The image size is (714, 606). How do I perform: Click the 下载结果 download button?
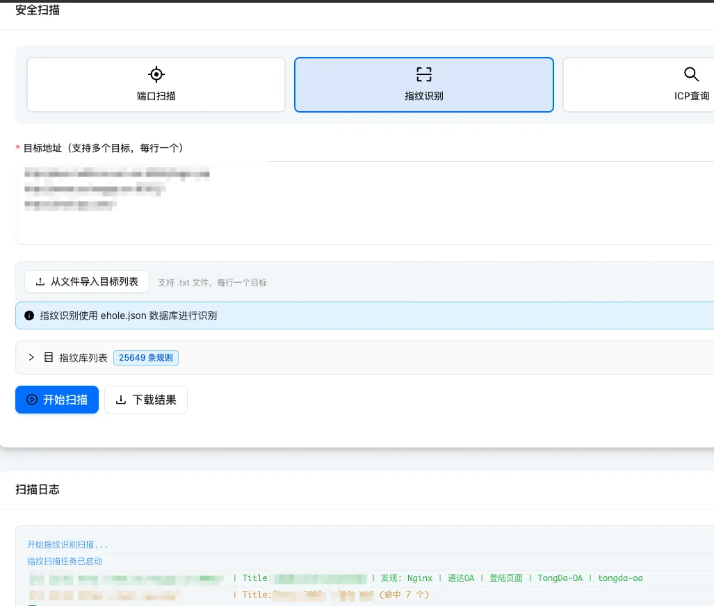point(146,400)
